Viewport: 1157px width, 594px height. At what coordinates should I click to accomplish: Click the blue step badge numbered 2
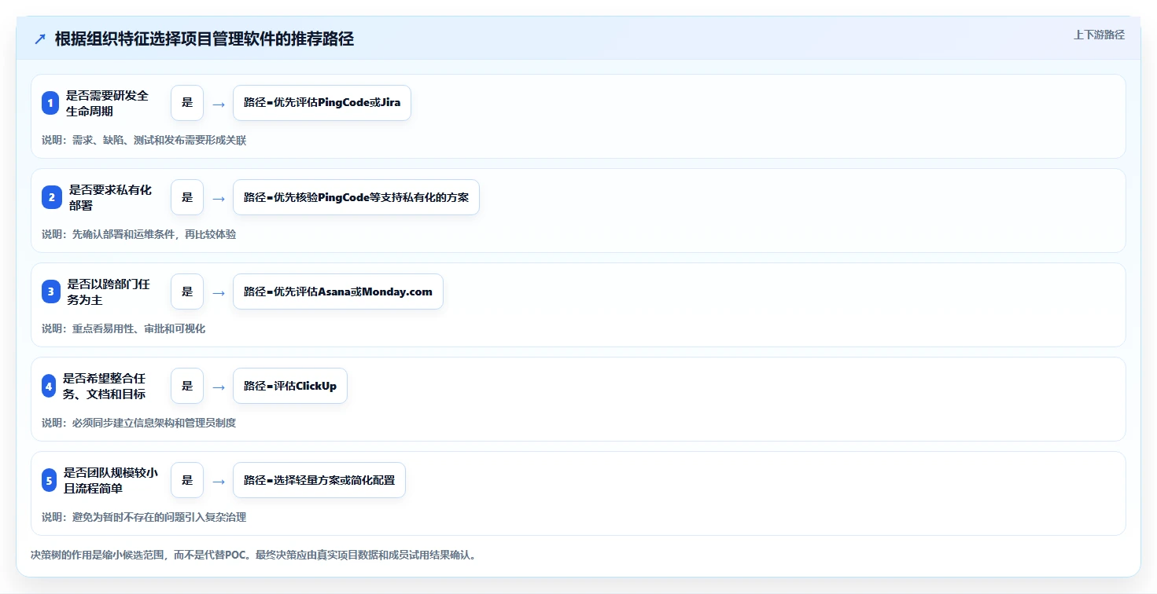(52, 197)
